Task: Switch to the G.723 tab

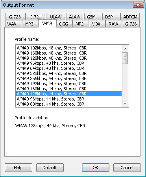Action: tap(15, 17)
